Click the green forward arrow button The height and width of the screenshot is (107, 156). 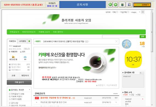(x=116, y=5)
